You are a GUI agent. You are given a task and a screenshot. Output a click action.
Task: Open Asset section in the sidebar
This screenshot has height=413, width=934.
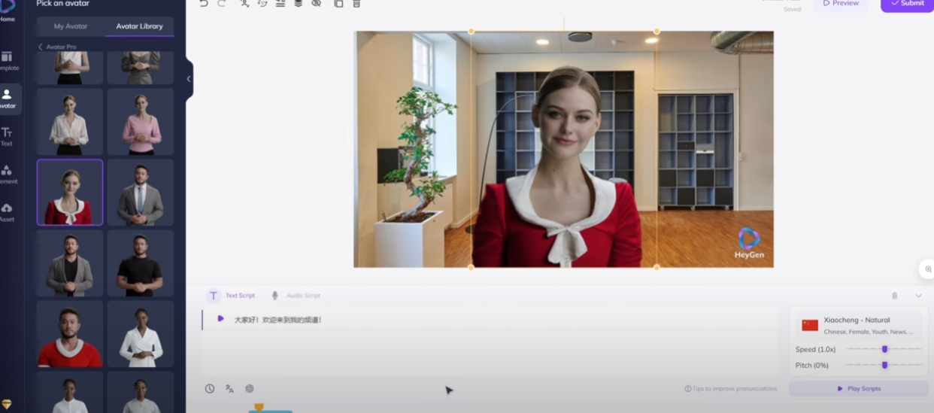click(x=7, y=212)
